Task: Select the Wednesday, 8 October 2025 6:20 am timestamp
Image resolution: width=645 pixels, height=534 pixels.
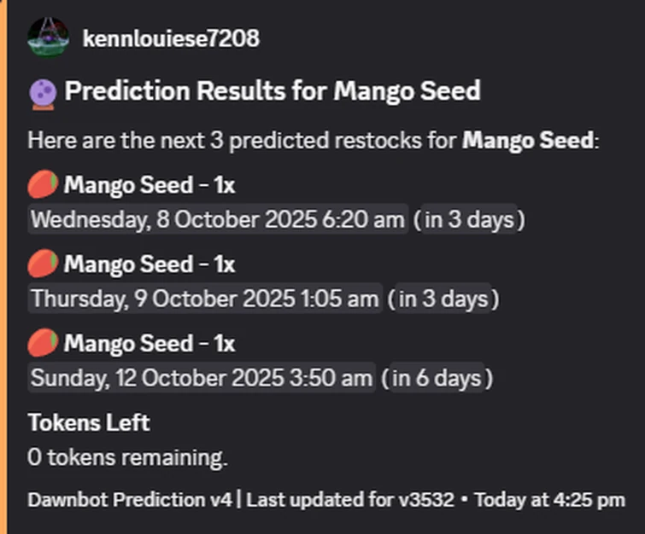Action: (x=217, y=220)
